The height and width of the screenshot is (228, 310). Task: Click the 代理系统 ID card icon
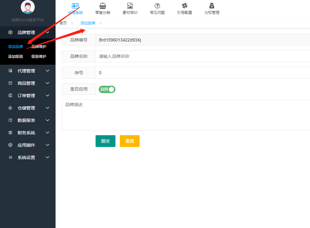coord(75,6)
